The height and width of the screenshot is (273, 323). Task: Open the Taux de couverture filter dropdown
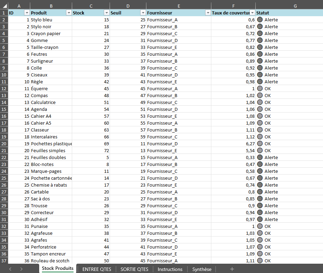(x=252, y=13)
